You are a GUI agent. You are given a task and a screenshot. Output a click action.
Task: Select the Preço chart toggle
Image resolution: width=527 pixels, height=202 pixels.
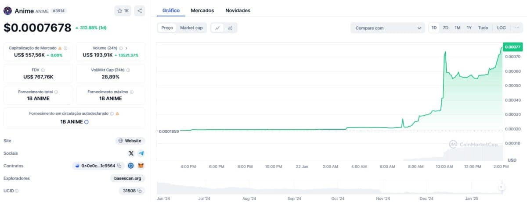pos(167,28)
